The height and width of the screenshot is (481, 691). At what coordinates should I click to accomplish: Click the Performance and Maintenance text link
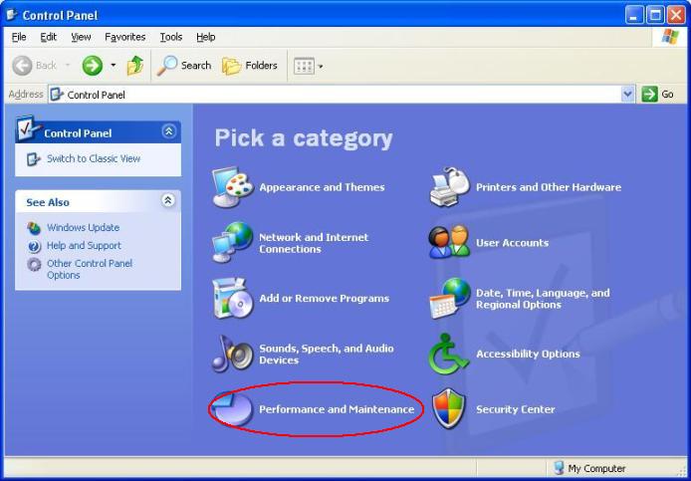point(337,409)
